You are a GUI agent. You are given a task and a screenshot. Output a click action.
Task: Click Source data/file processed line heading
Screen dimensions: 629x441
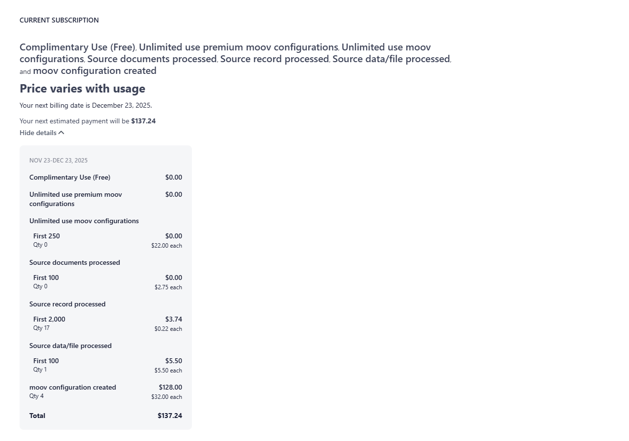tap(70, 346)
